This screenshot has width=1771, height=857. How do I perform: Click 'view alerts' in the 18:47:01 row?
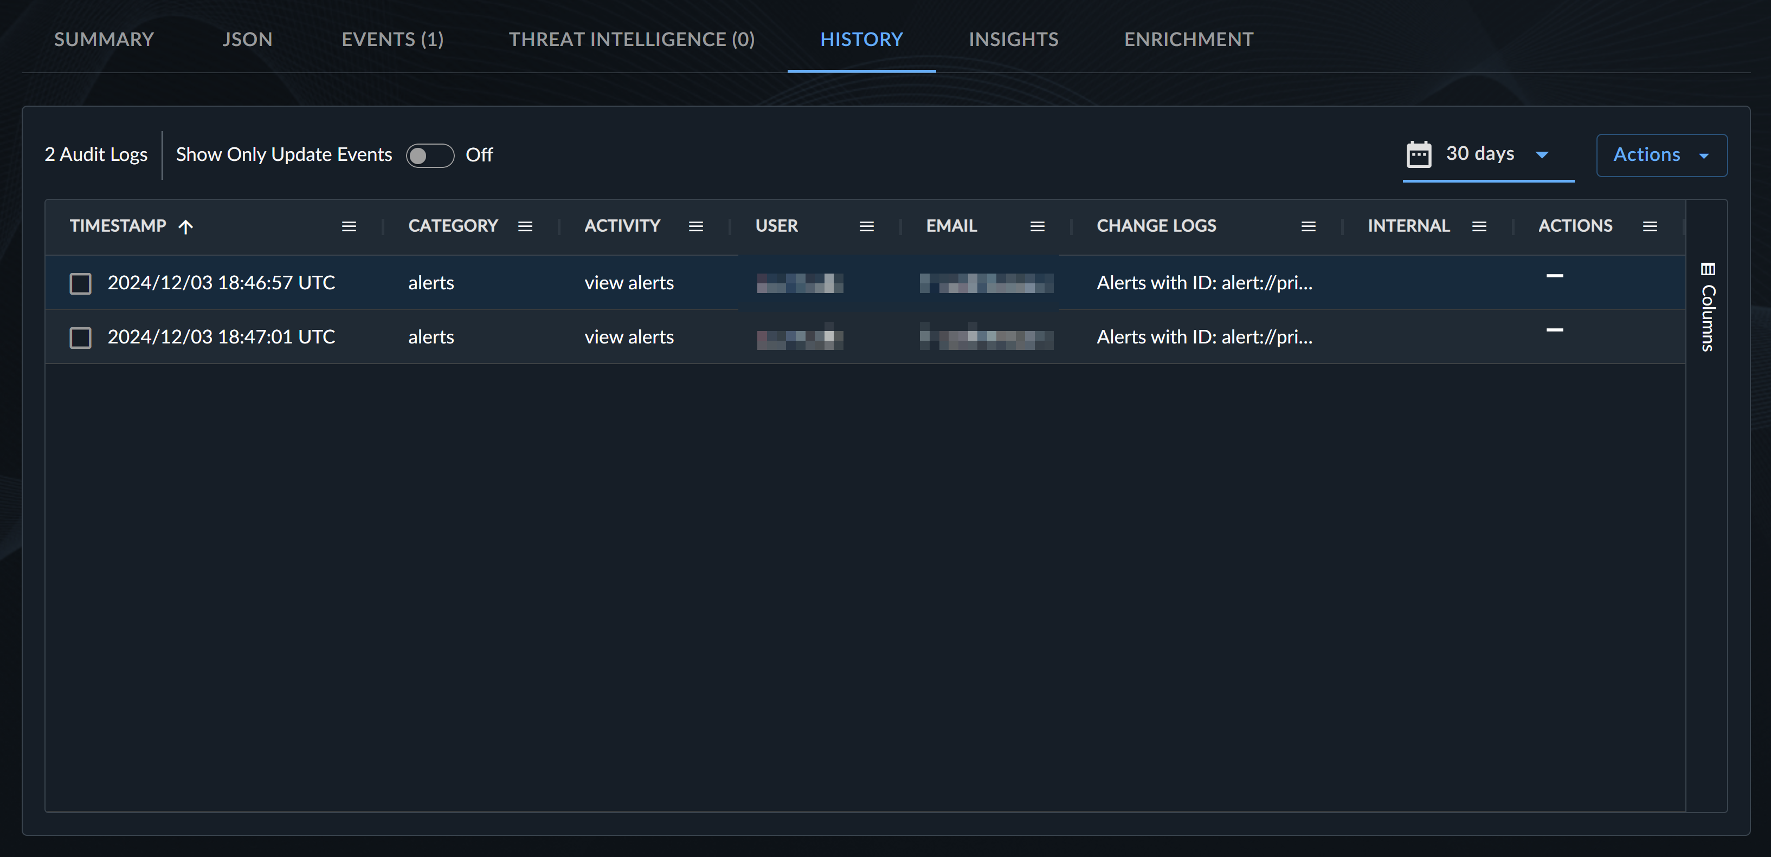pos(629,337)
